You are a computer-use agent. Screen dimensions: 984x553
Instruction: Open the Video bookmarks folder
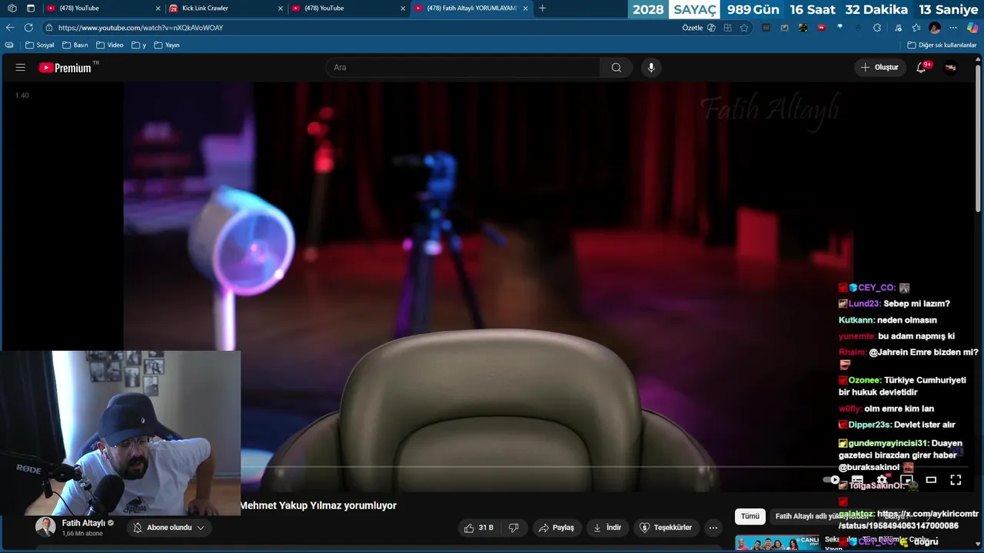click(x=110, y=45)
